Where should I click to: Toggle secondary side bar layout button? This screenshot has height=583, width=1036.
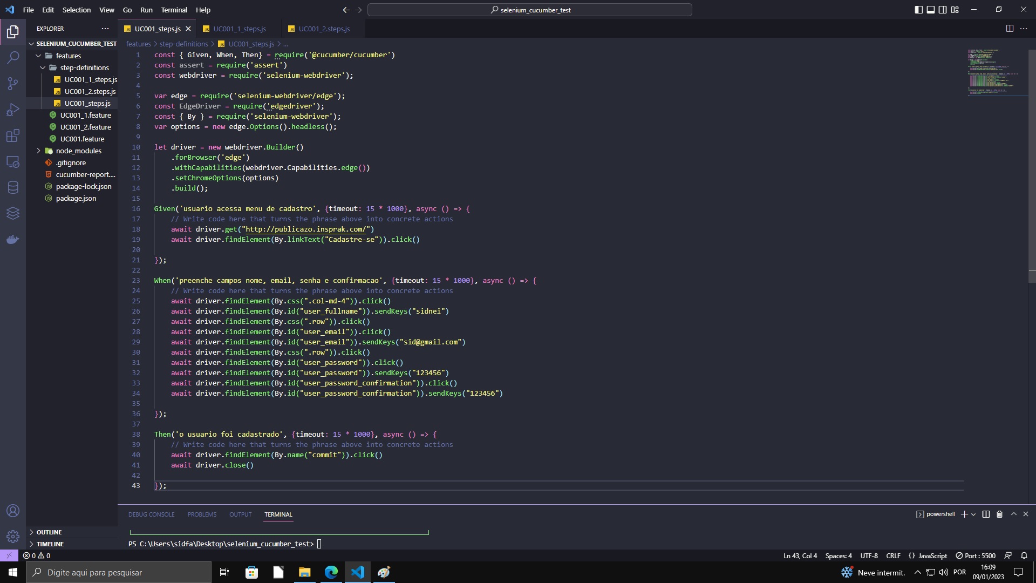coord(942,10)
